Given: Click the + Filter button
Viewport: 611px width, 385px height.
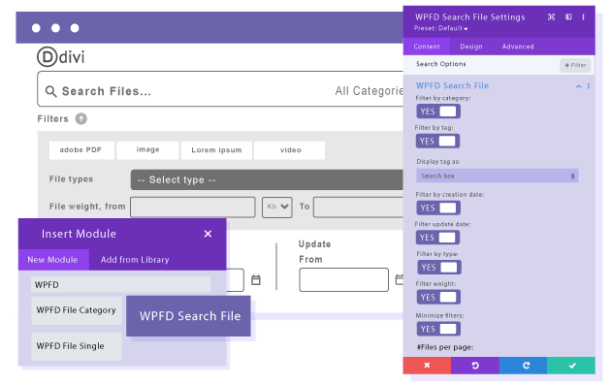Looking at the screenshot, I should (575, 65).
